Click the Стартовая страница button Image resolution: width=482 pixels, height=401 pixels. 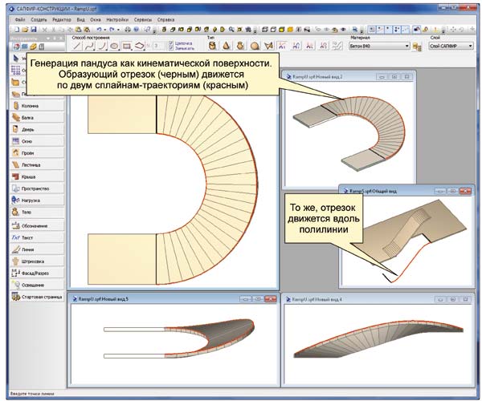coord(36,297)
